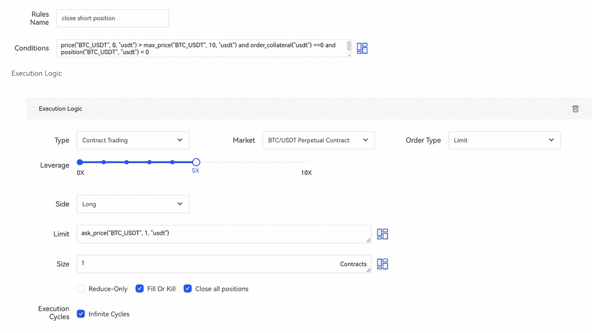The height and width of the screenshot is (333, 592).
Task: Open the Order Type dropdown set to Limit
Action: pyautogui.click(x=504, y=140)
